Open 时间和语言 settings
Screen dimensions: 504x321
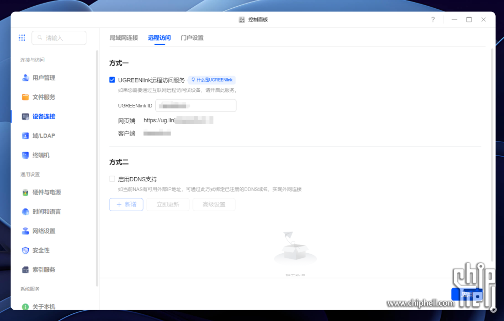point(42,212)
